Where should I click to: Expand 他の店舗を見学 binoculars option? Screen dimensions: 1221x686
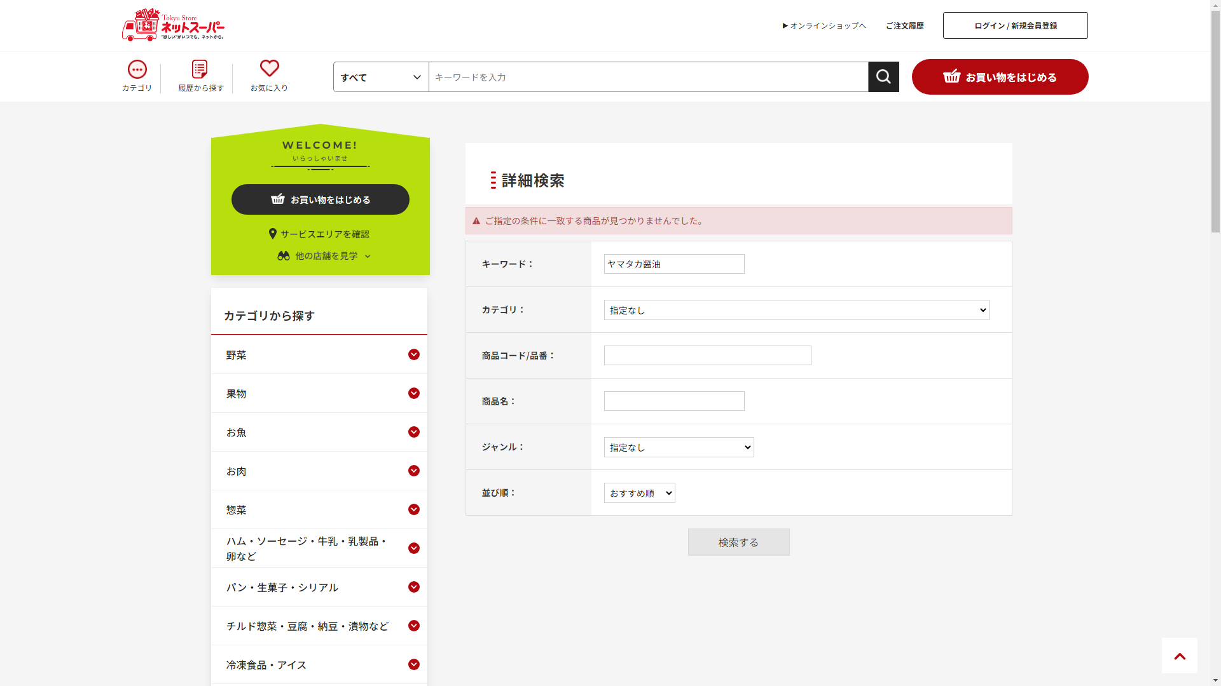pos(324,256)
